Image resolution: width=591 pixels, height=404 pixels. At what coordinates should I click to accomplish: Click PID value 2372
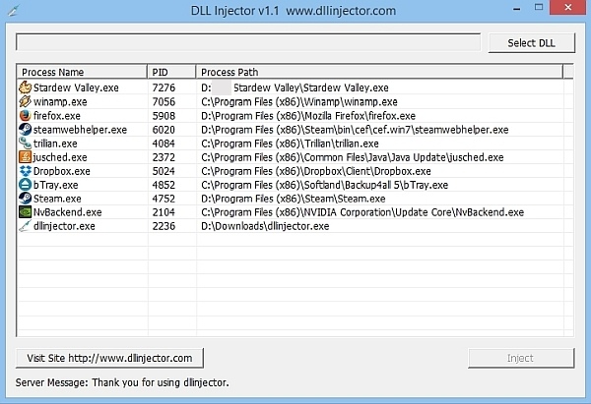coord(164,157)
